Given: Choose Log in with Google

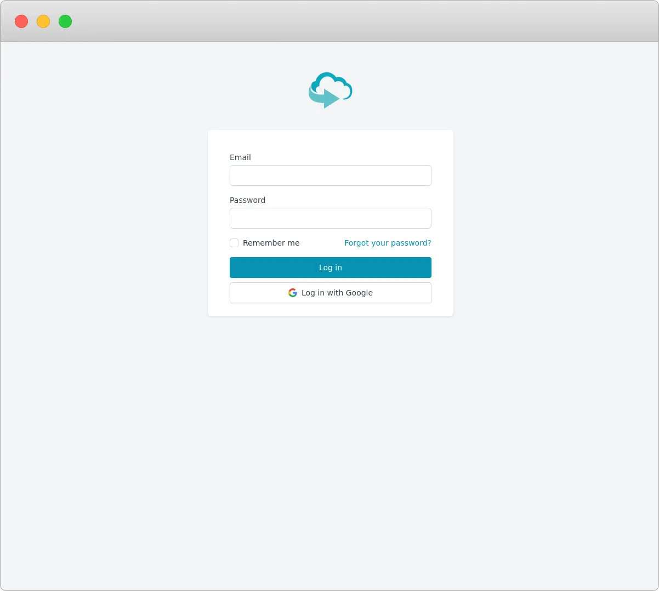Looking at the screenshot, I should [330, 293].
